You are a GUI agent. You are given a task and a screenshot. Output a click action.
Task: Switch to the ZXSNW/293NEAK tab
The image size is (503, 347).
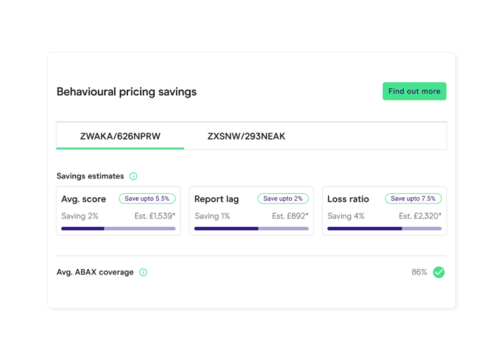(x=246, y=136)
